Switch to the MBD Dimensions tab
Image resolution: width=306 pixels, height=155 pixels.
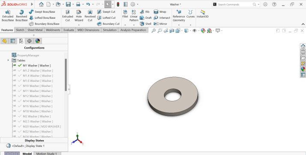[x=89, y=30]
